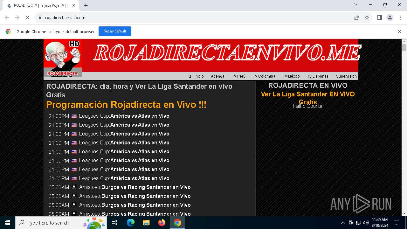Launch Firefox from taskbar
Viewport: 407px width, 229px height.
click(x=162, y=223)
